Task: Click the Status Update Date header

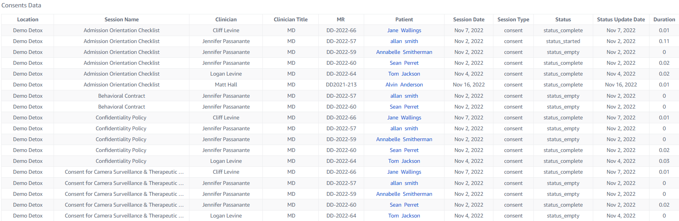Action: coord(621,19)
